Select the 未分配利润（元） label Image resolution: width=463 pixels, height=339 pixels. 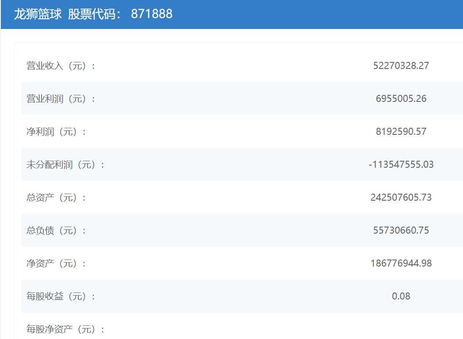(x=65, y=164)
